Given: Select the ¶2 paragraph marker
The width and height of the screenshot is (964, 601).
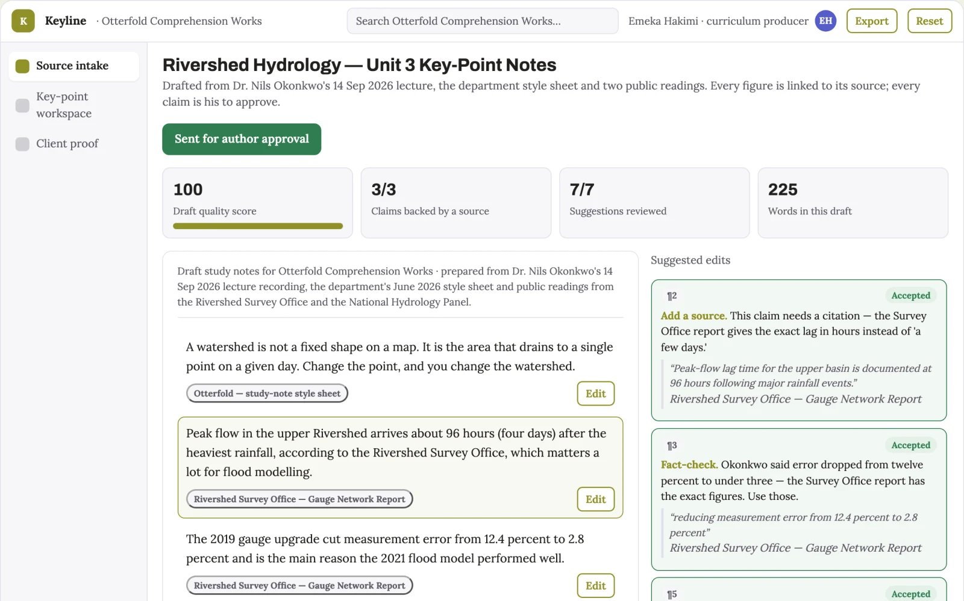Looking at the screenshot, I should [x=672, y=296].
